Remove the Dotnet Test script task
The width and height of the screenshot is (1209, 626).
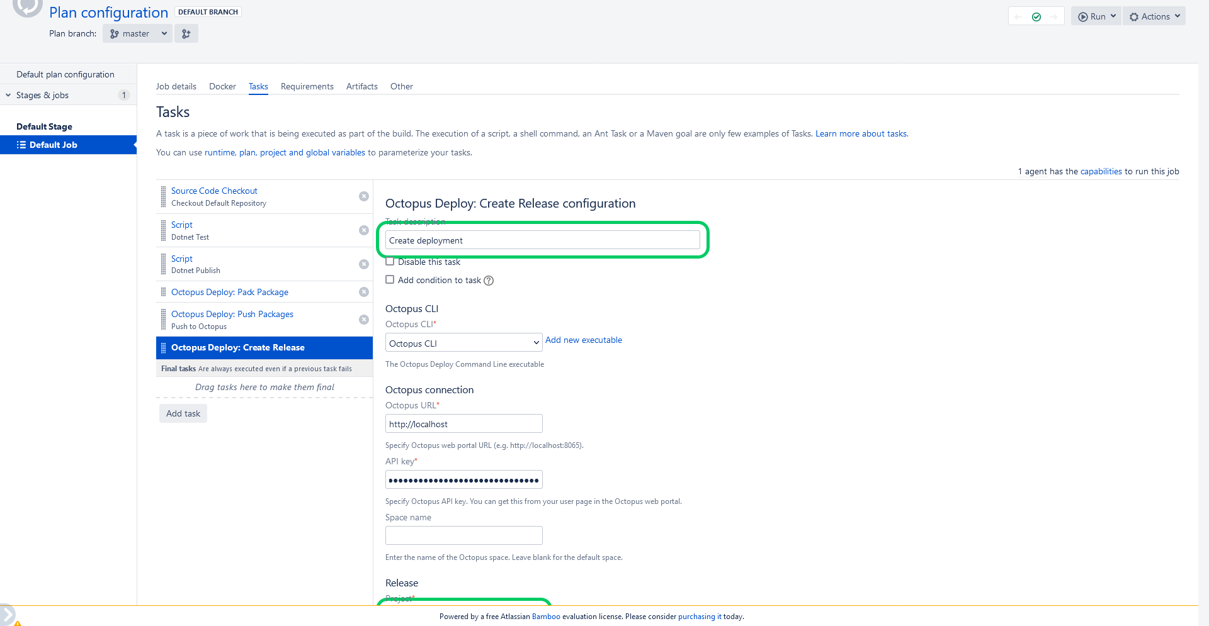(364, 230)
